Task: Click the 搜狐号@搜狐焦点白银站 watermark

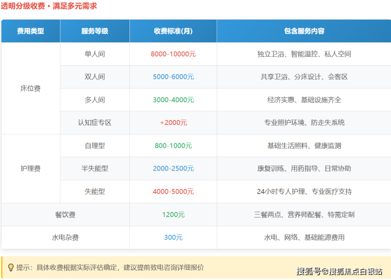Action: pos(339,272)
